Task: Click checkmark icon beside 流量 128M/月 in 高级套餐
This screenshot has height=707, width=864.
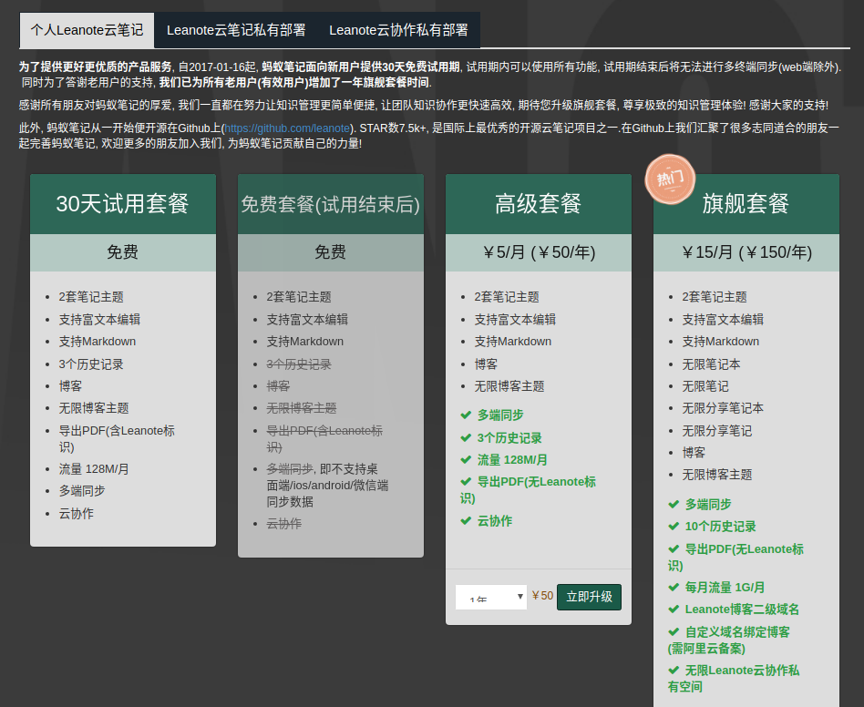Action: 466,460
